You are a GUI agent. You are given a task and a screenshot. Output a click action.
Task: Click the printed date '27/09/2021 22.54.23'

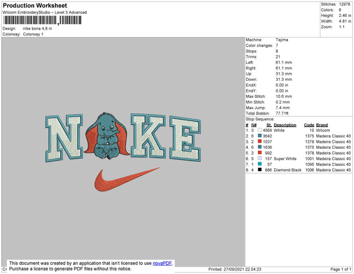coord(242,269)
